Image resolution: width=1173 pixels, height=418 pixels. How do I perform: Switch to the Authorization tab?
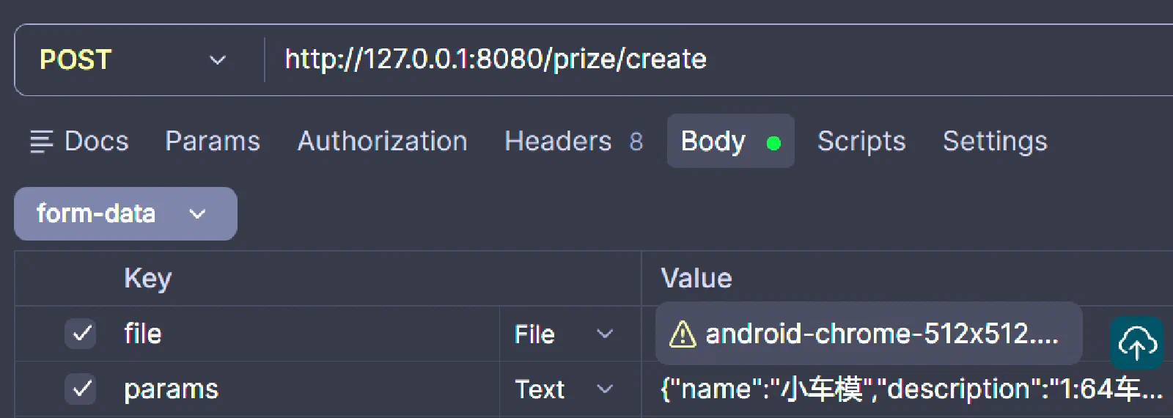382,141
